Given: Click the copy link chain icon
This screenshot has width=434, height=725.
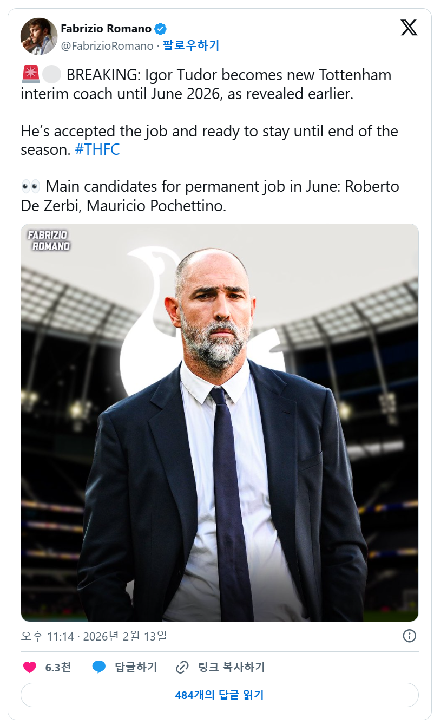Looking at the screenshot, I should (x=182, y=667).
